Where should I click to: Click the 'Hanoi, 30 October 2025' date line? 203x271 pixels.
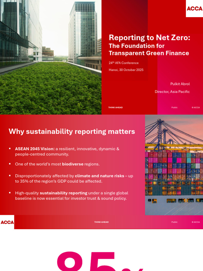126,70
